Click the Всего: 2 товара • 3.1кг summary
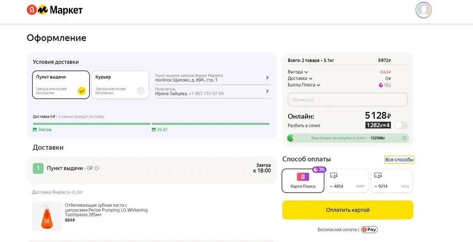The height and width of the screenshot is (242, 473). point(311,61)
